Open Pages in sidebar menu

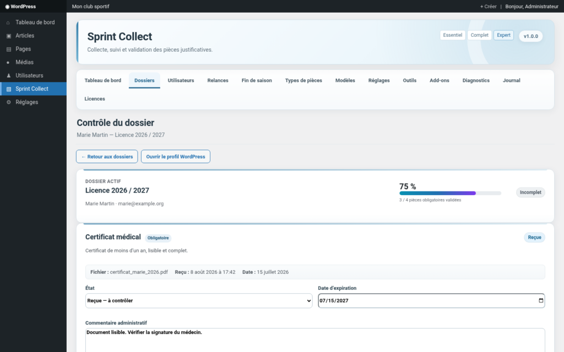(x=33, y=49)
